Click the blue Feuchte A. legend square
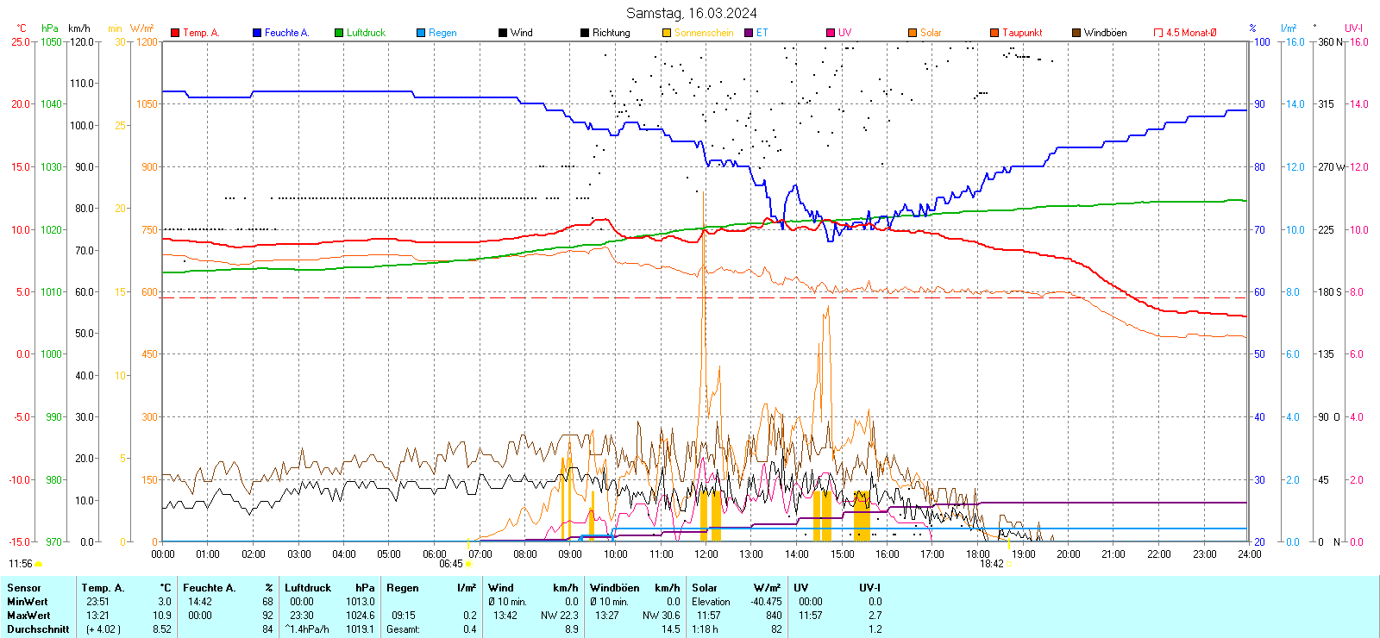The height and width of the screenshot is (638, 1380). pyautogui.click(x=257, y=33)
